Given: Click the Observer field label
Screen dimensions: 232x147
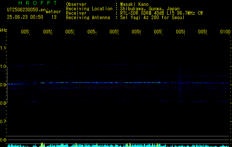Looking at the screenshot, I should pyautogui.click(x=76, y=4).
